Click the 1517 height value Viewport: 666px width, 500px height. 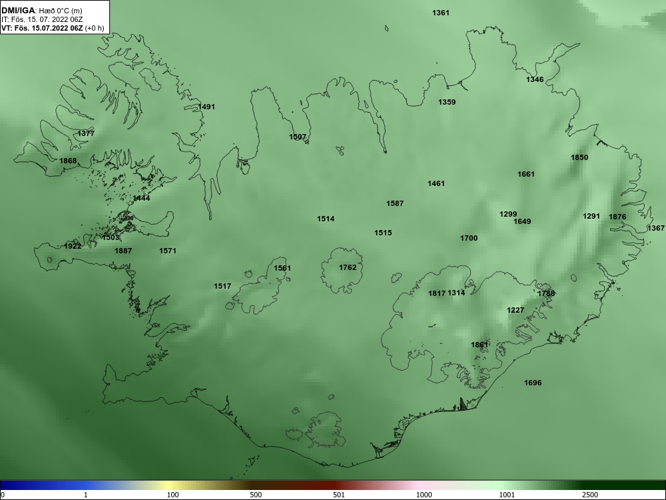(x=222, y=286)
